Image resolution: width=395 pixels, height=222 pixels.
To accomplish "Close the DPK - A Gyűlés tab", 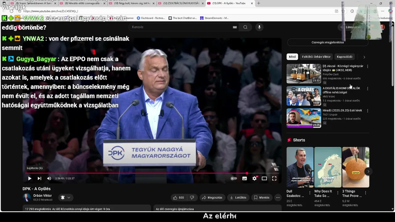I will point(252,3).
